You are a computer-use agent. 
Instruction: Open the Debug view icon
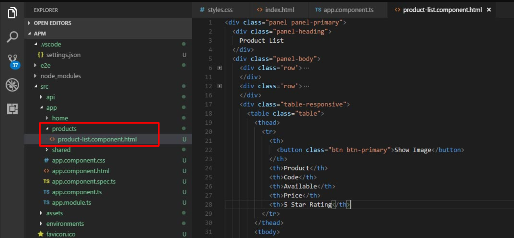pos(12,85)
